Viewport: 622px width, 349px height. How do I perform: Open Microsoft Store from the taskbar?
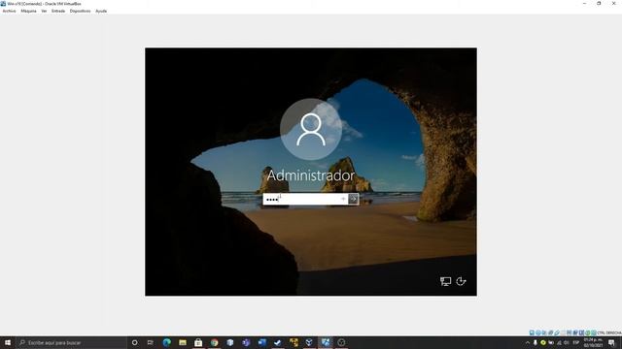click(198, 342)
